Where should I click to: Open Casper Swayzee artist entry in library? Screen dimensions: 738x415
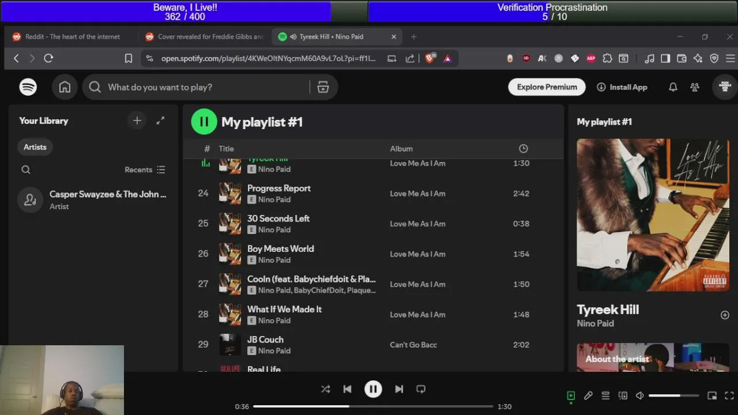92,200
